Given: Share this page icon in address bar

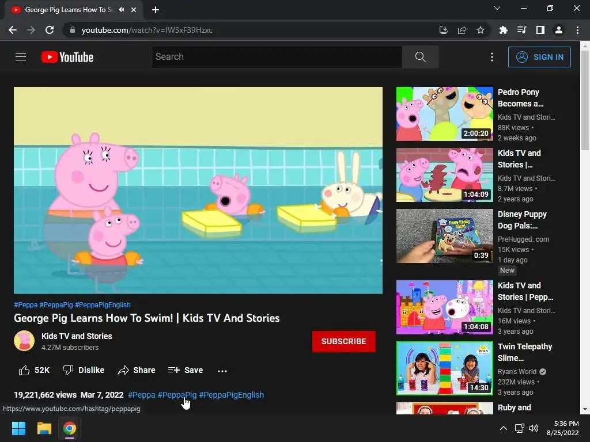Looking at the screenshot, I should [462, 30].
